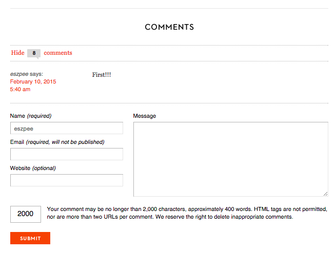The image size is (336, 254).
Task: Click the eszpee author name
Action: point(19,74)
